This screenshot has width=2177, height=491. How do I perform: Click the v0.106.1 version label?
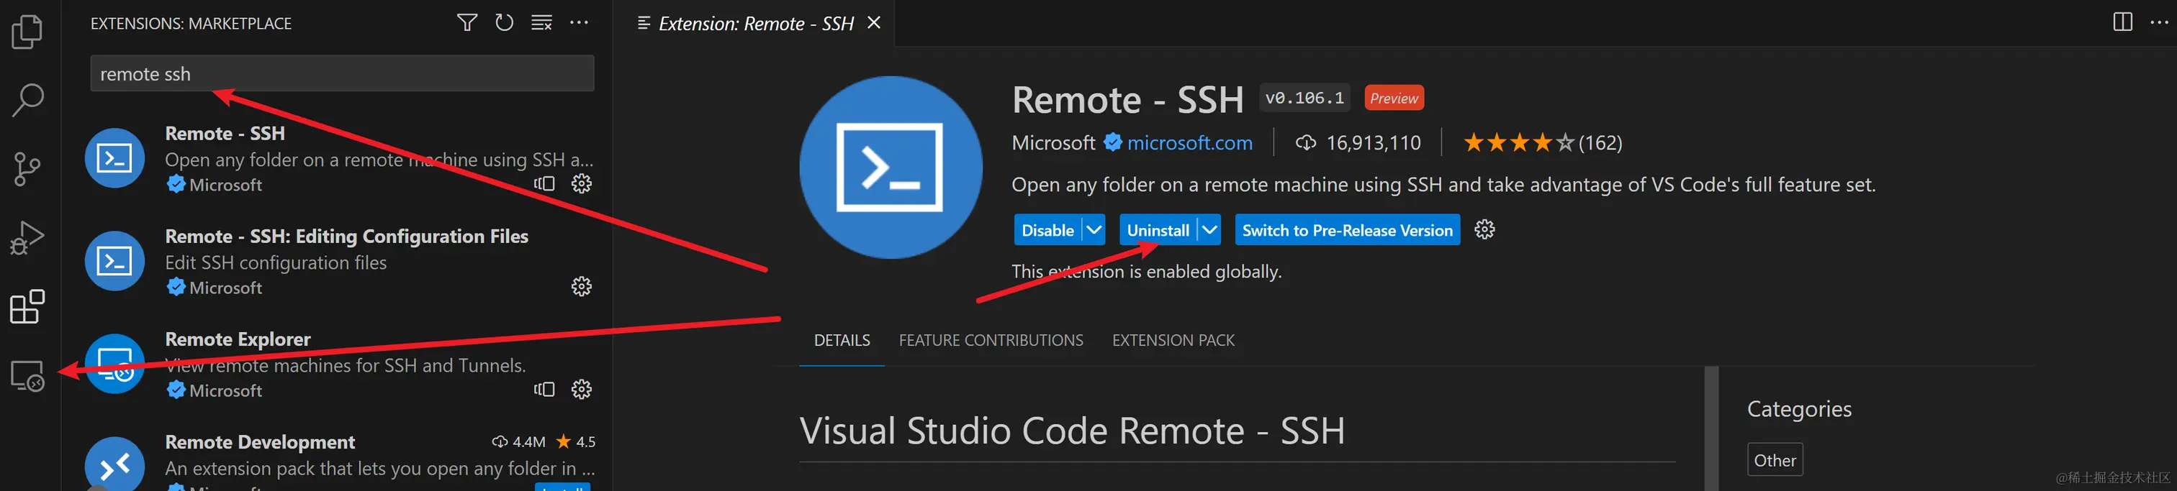(x=1304, y=98)
